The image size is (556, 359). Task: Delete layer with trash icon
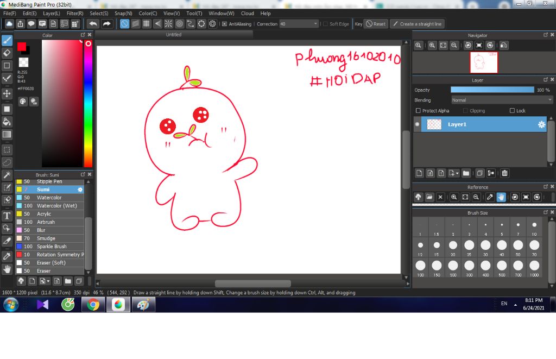pos(504,173)
